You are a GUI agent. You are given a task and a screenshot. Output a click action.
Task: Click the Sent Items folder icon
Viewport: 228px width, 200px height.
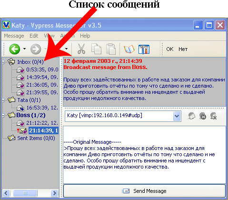(x=11, y=138)
